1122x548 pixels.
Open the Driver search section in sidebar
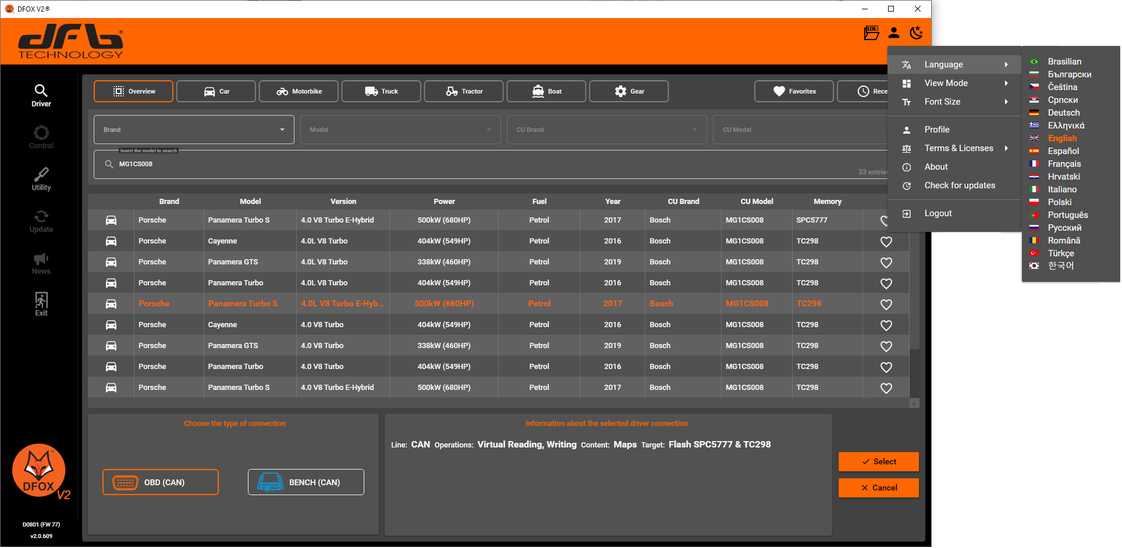[x=41, y=96]
